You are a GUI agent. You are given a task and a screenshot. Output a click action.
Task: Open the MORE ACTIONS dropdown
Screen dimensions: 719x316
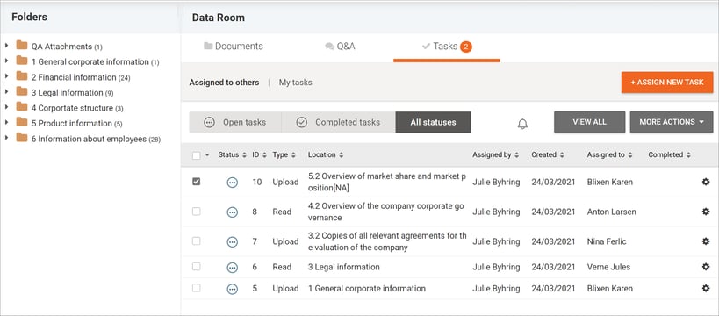(x=672, y=122)
